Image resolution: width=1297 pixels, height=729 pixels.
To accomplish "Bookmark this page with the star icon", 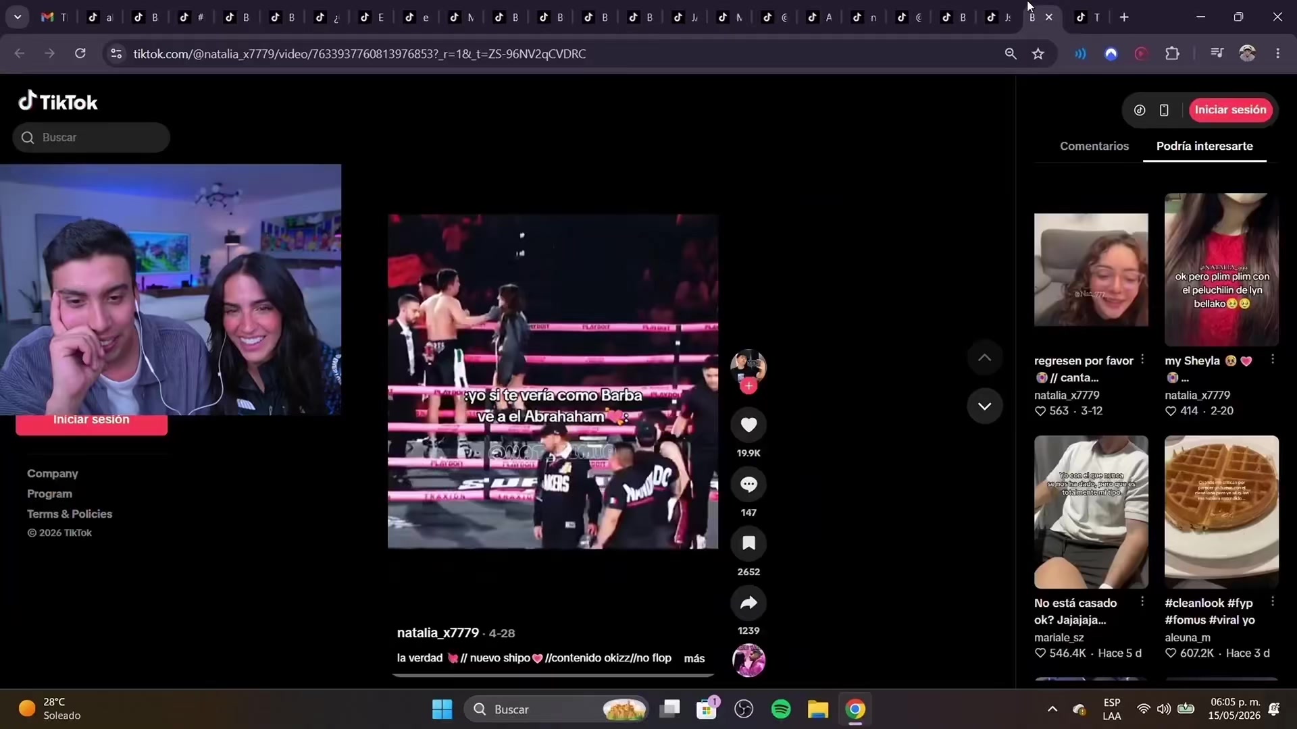I will [1038, 53].
